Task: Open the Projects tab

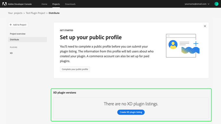Action: coord(56,4)
